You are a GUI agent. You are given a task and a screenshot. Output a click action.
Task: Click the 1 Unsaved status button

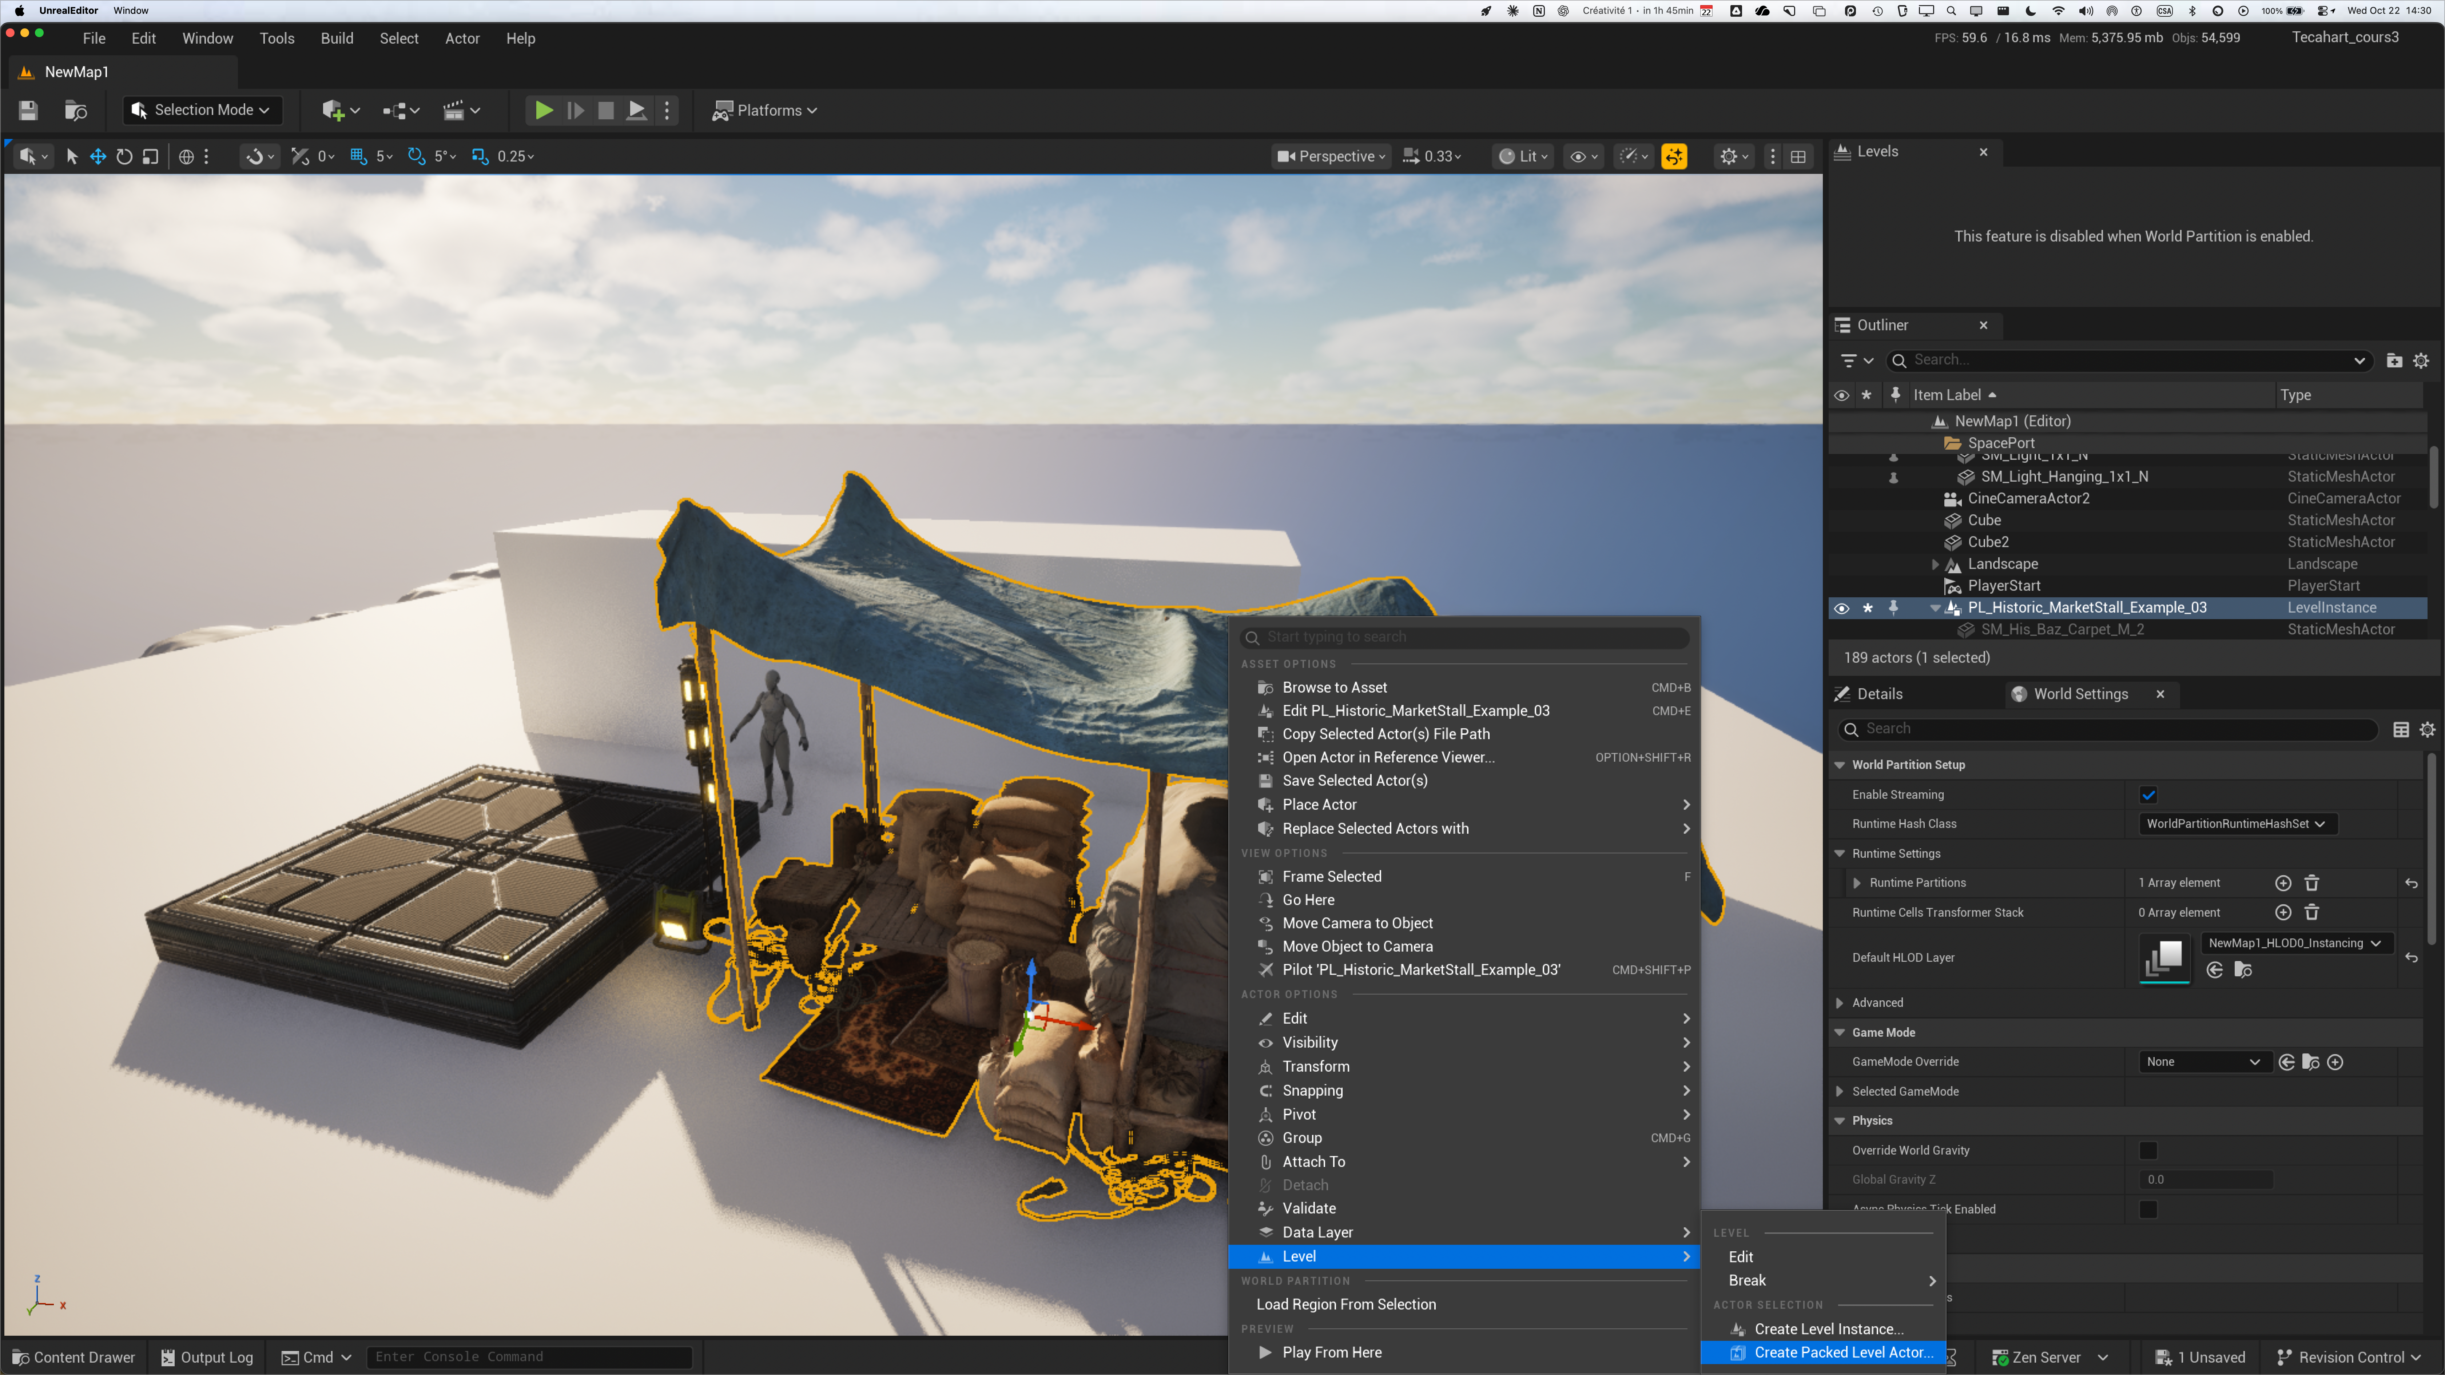[2201, 1358]
